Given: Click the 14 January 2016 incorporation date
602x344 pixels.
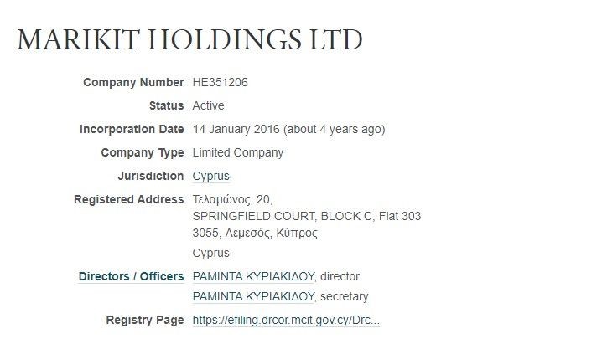Looking at the screenshot, I should point(236,129).
